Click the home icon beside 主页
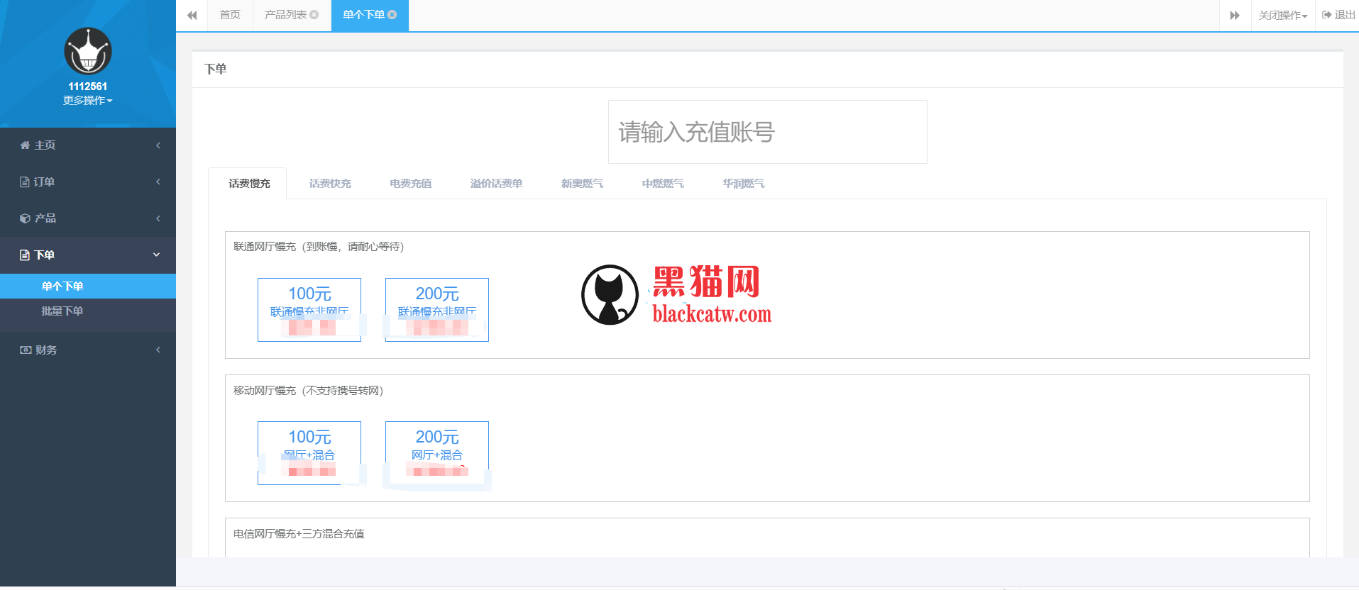The width and height of the screenshot is (1359, 590). [x=25, y=145]
